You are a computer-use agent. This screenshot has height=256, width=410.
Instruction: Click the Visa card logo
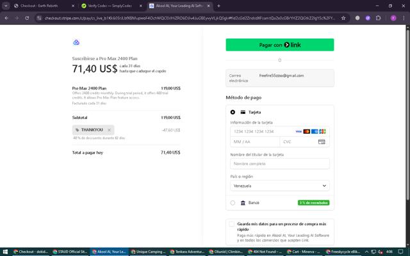[299, 131]
